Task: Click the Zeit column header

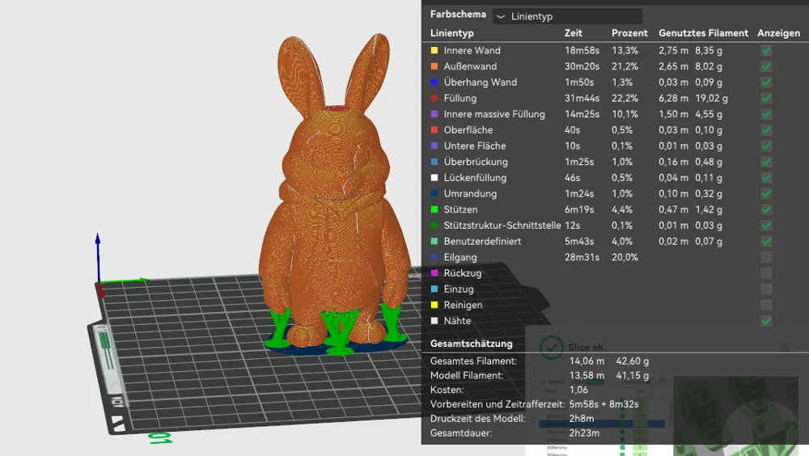Action: pyautogui.click(x=574, y=33)
